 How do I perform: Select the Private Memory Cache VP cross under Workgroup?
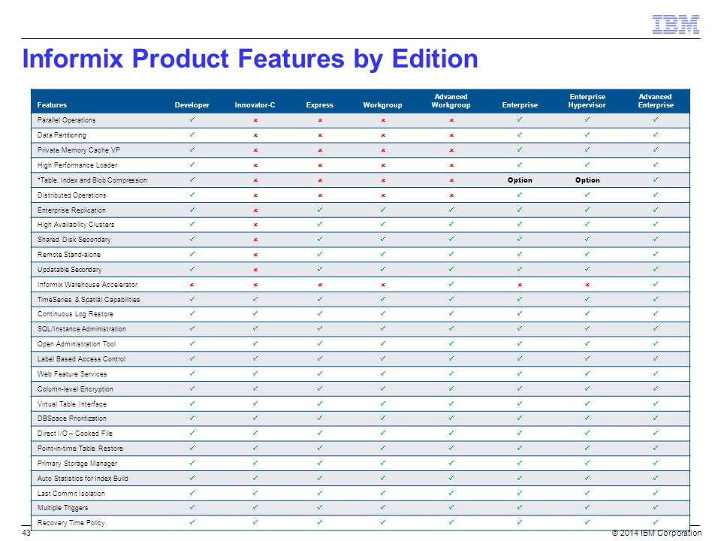coord(383,150)
